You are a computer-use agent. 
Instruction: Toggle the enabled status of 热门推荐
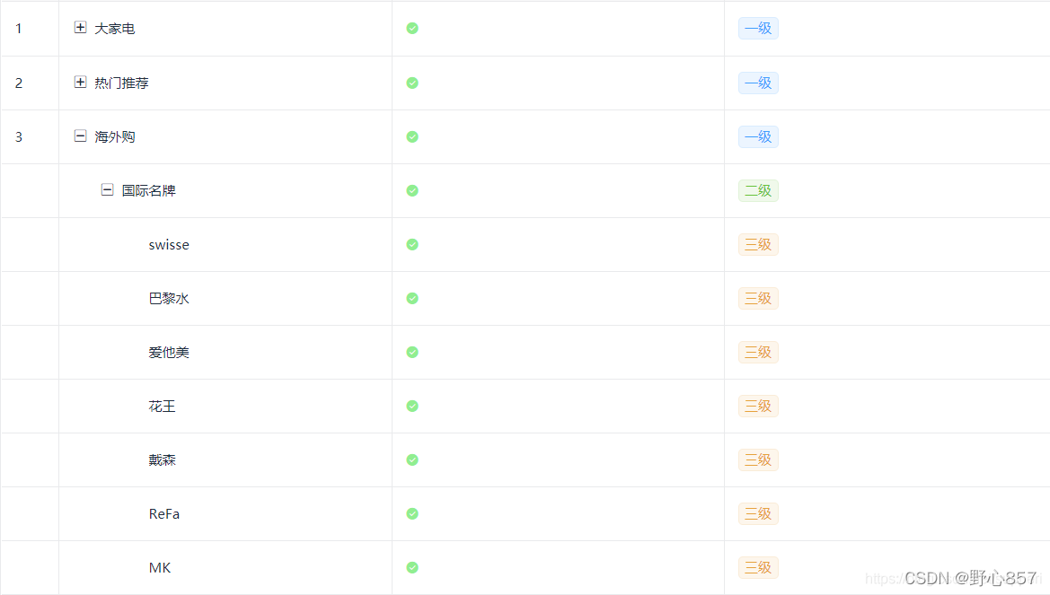point(411,83)
